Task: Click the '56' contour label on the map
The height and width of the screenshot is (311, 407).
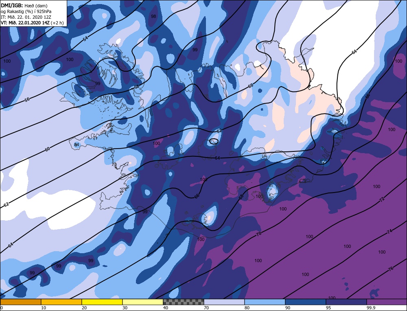Action: coord(27,99)
